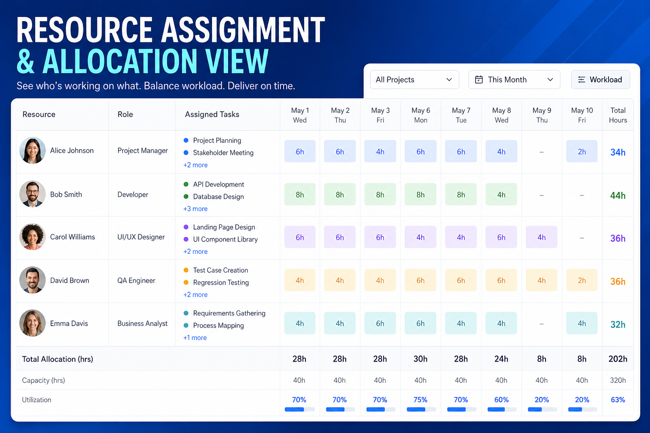The height and width of the screenshot is (433, 650).
Task: Click the May 6 30h total allocation
Action: [421, 359]
